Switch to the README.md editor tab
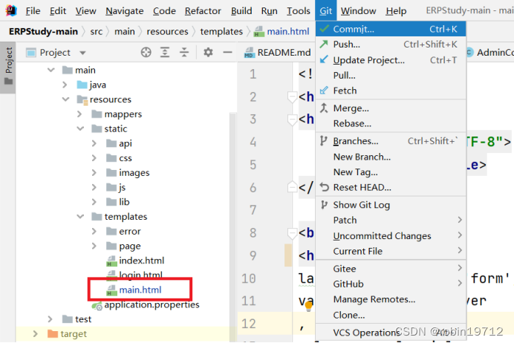 tap(278, 53)
